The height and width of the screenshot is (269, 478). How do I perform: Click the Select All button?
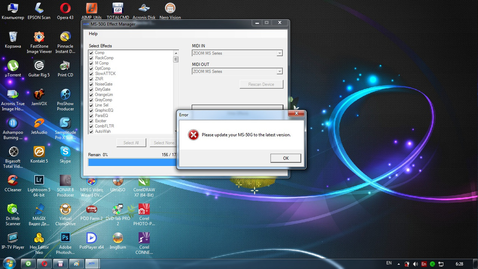click(131, 143)
